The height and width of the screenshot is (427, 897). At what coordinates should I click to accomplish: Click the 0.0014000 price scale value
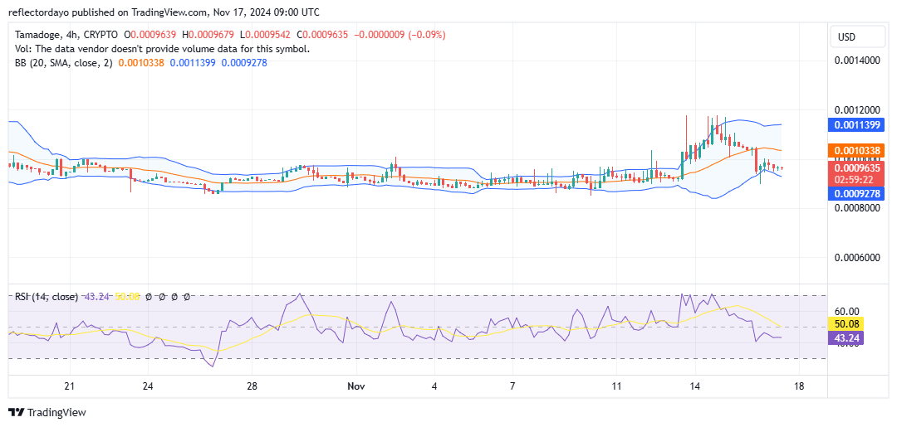tap(857, 60)
